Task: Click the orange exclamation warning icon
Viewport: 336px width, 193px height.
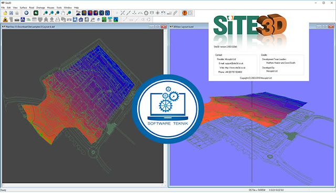Action: coord(184,13)
